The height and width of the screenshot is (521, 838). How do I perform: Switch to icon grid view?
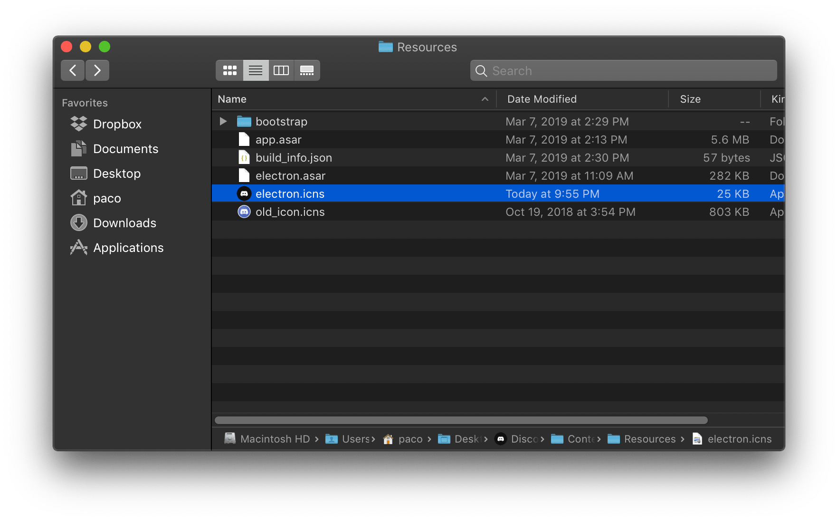pos(230,70)
